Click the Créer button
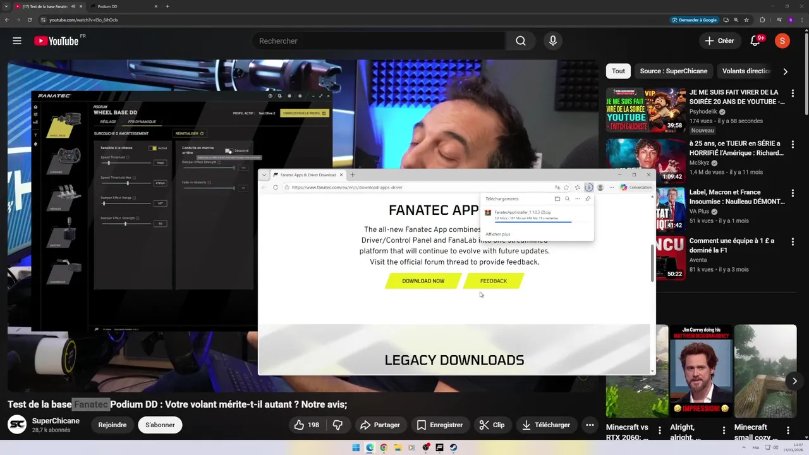 coord(719,41)
